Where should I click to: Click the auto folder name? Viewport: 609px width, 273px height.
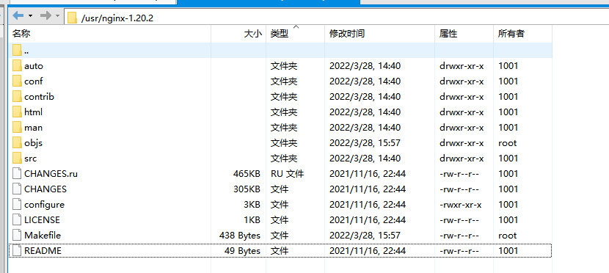(x=34, y=66)
